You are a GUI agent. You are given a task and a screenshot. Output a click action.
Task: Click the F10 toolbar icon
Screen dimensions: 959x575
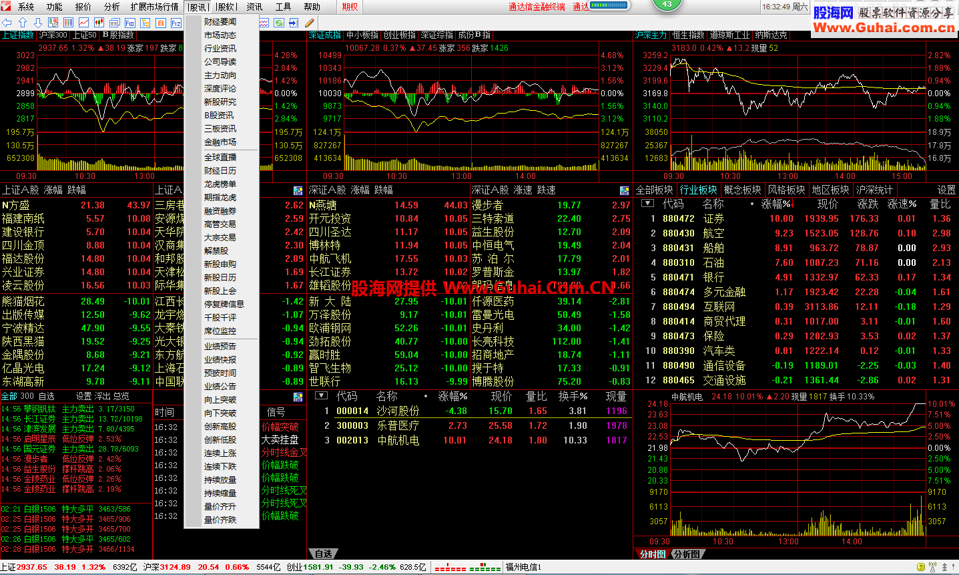pyautogui.click(x=129, y=23)
